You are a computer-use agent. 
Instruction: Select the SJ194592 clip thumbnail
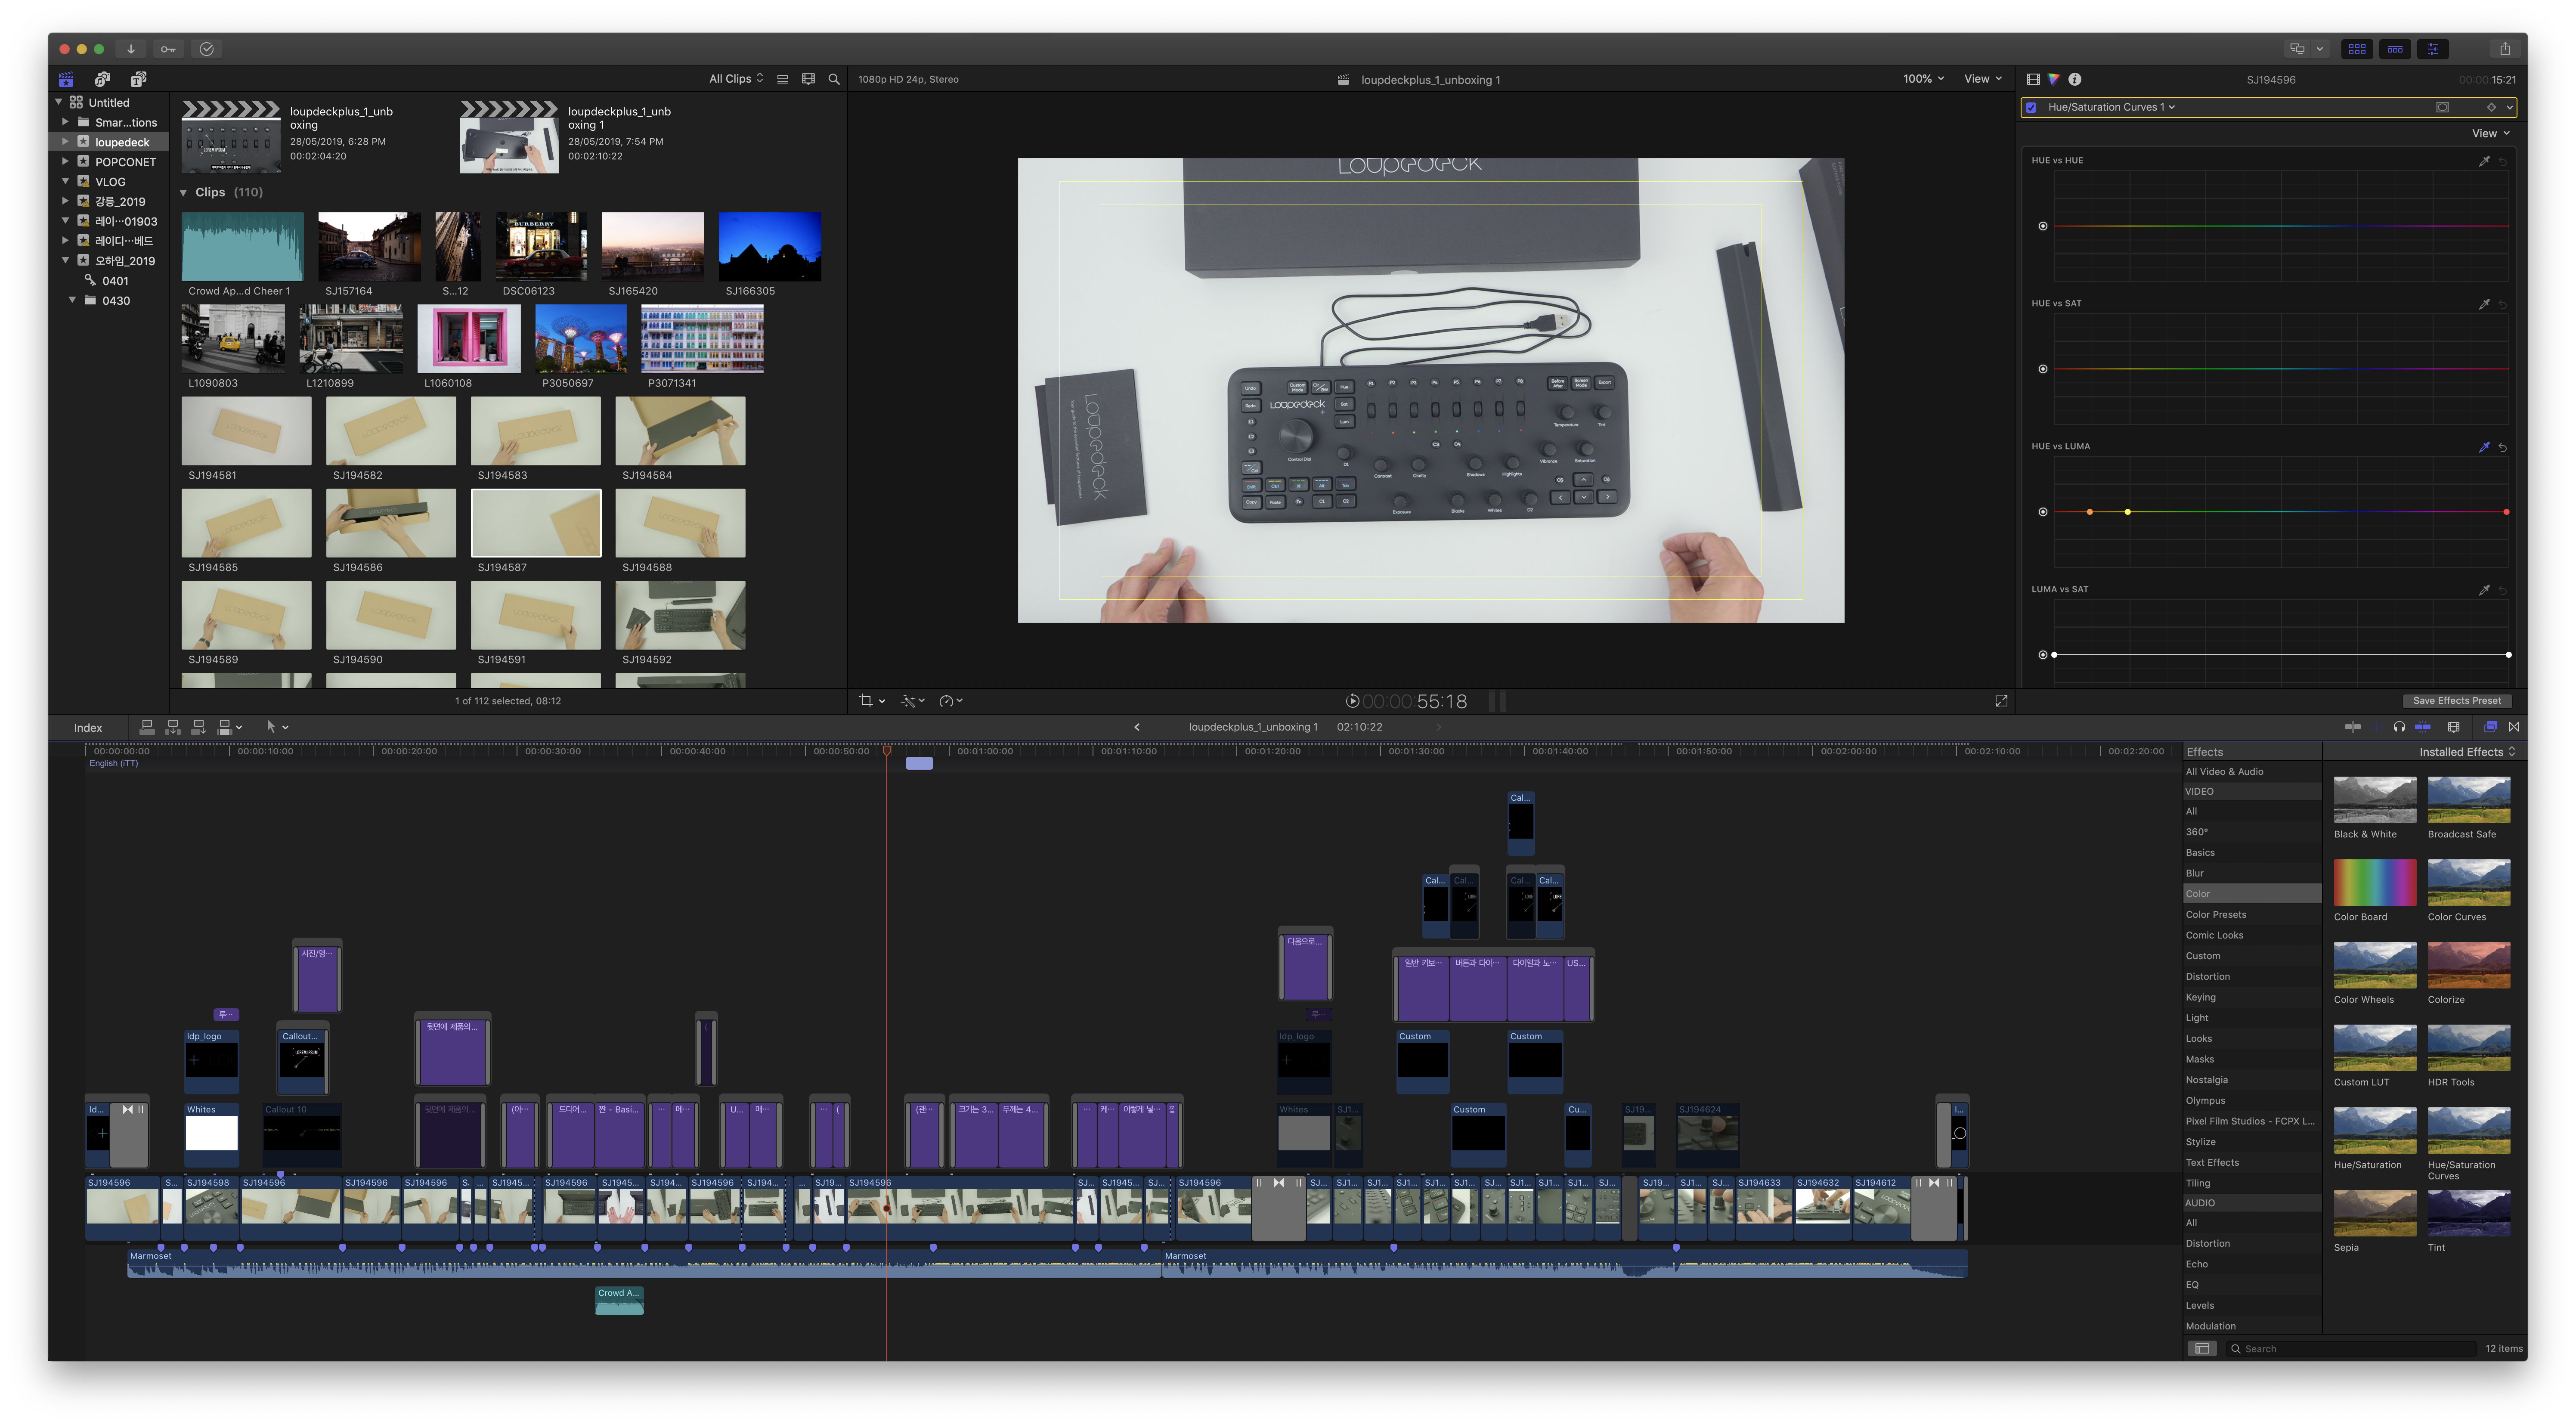[x=680, y=616]
